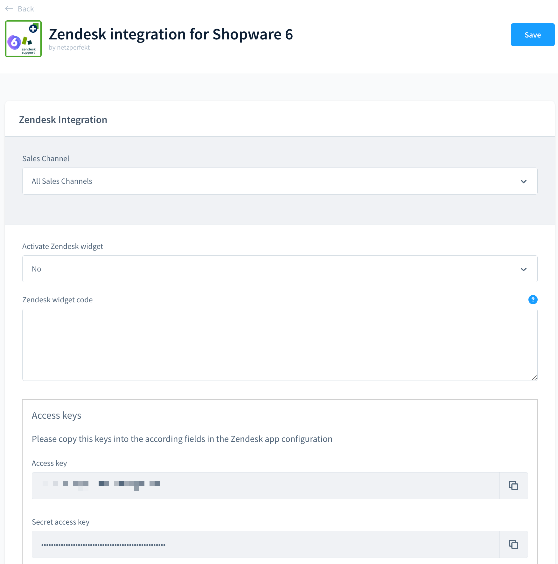Click the 'Access keys' section heading
The height and width of the screenshot is (564, 558).
click(x=56, y=416)
